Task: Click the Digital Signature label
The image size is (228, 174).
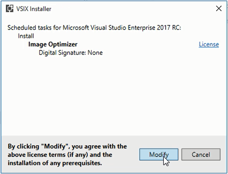Action: pos(62,53)
